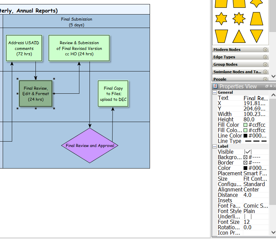Select the upright trapezoid next to eight-pointed star
This screenshot has width=276, height=239.
pos(257,18)
